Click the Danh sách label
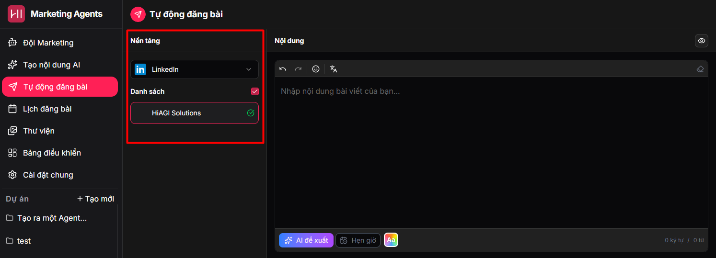Image resolution: width=716 pixels, height=258 pixels. 148,91
